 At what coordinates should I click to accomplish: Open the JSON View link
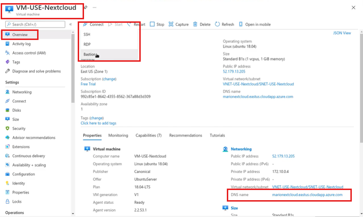click(342, 33)
